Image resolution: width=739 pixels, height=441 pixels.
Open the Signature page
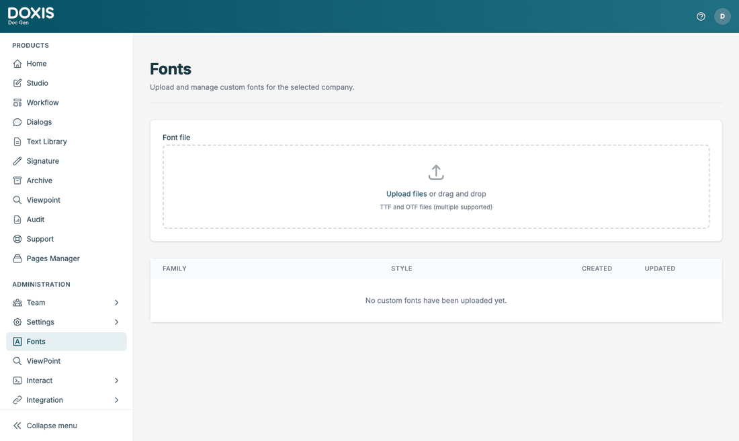[x=67, y=161]
